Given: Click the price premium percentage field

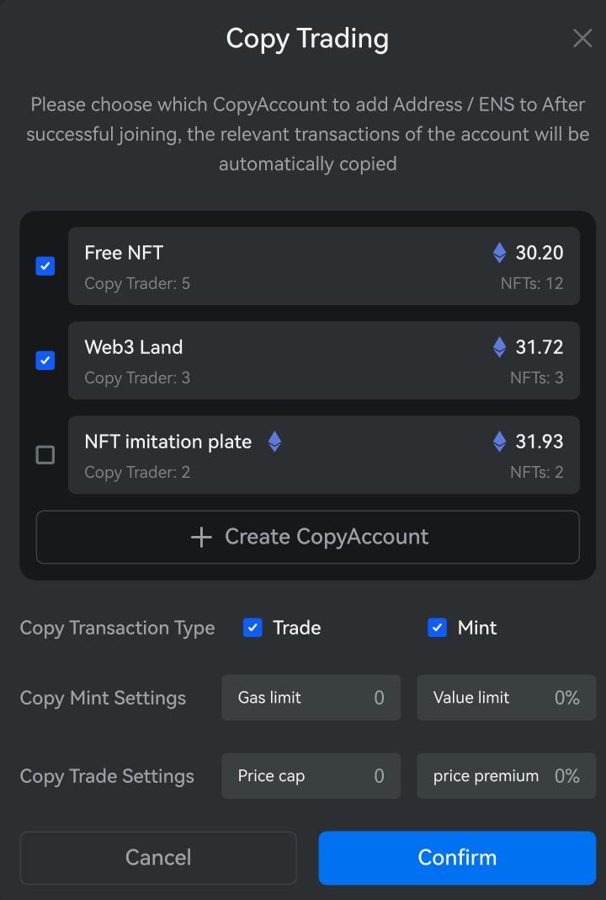Looking at the screenshot, I should pos(506,776).
